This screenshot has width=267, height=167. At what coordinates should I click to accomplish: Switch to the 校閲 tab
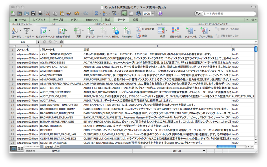tap(135, 20)
